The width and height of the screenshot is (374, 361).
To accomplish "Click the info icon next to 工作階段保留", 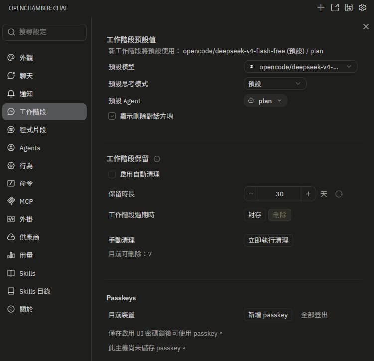I will [x=157, y=159].
